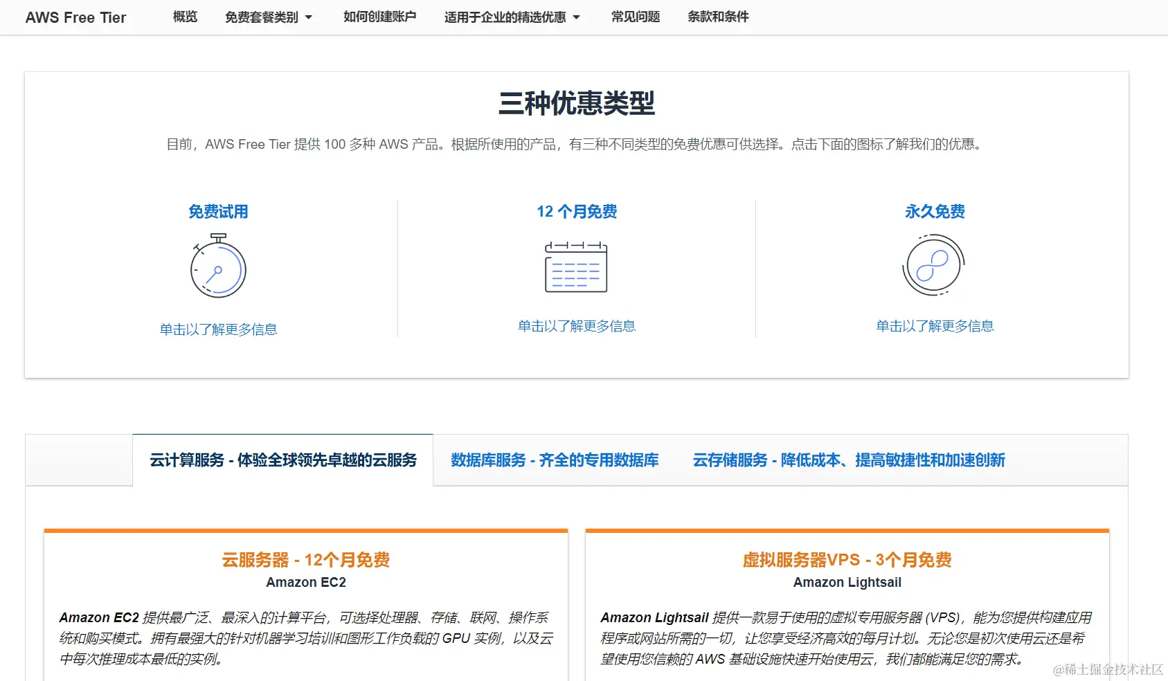Click the AWS Free Tier title
The width and height of the screenshot is (1168, 681).
pyautogui.click(x=75, y=18)
